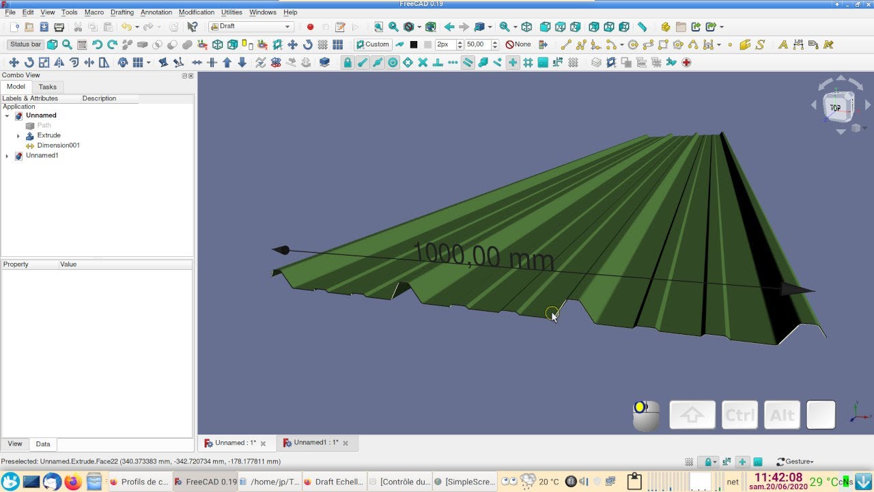Expand the Extrude tree item

point(18,136)
